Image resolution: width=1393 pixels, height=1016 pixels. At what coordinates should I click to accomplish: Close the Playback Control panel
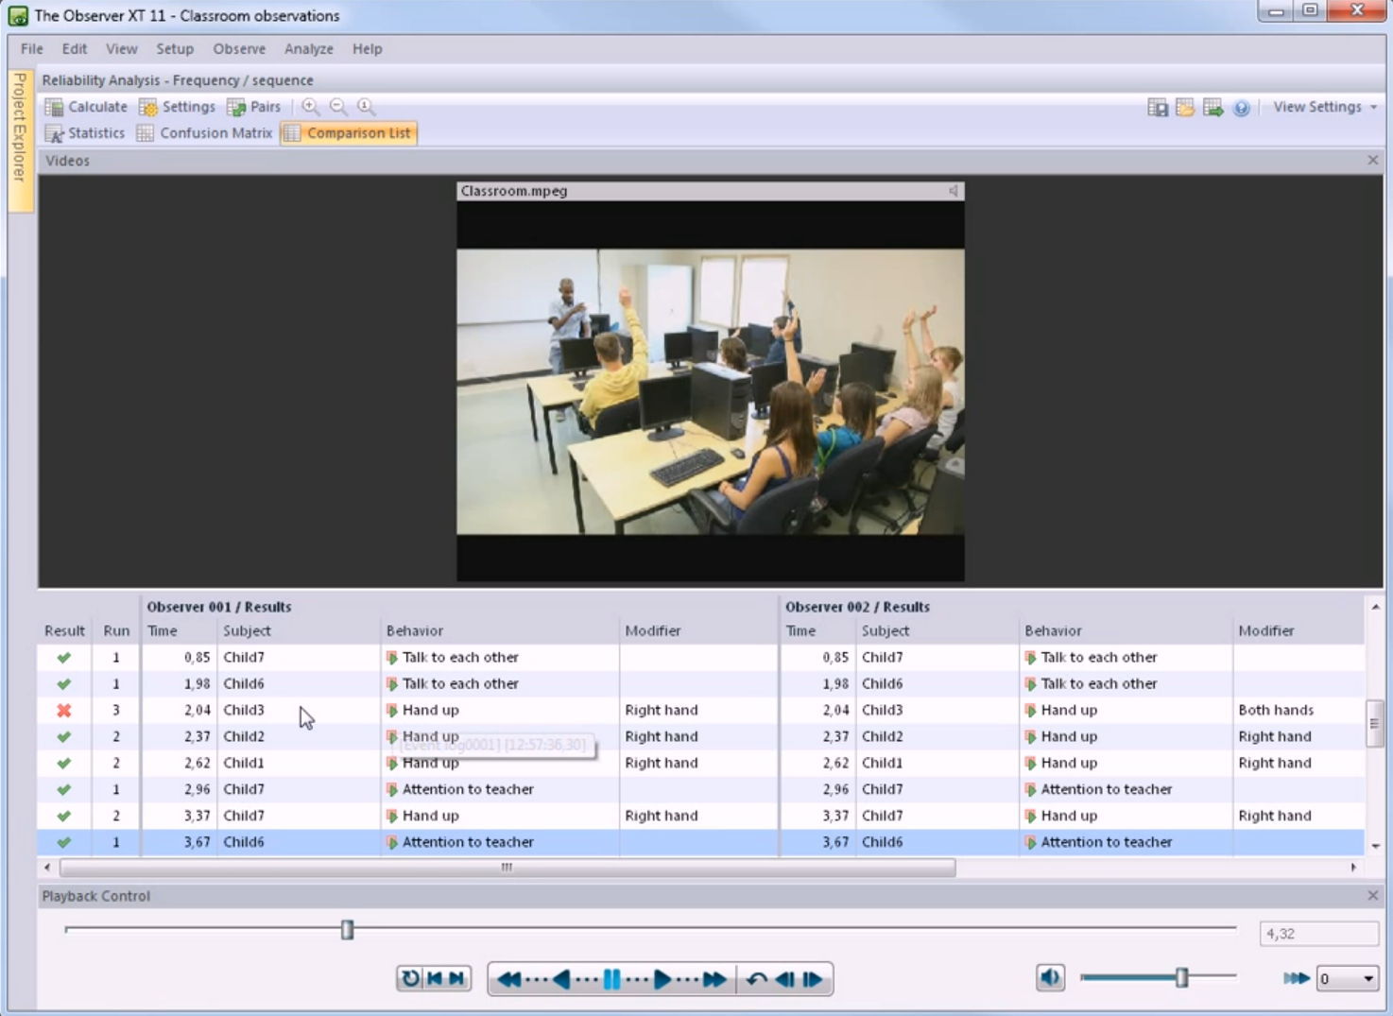click(1372, 895)
